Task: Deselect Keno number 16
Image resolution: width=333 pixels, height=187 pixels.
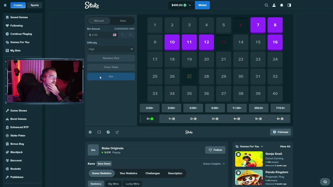Action: 275,42
